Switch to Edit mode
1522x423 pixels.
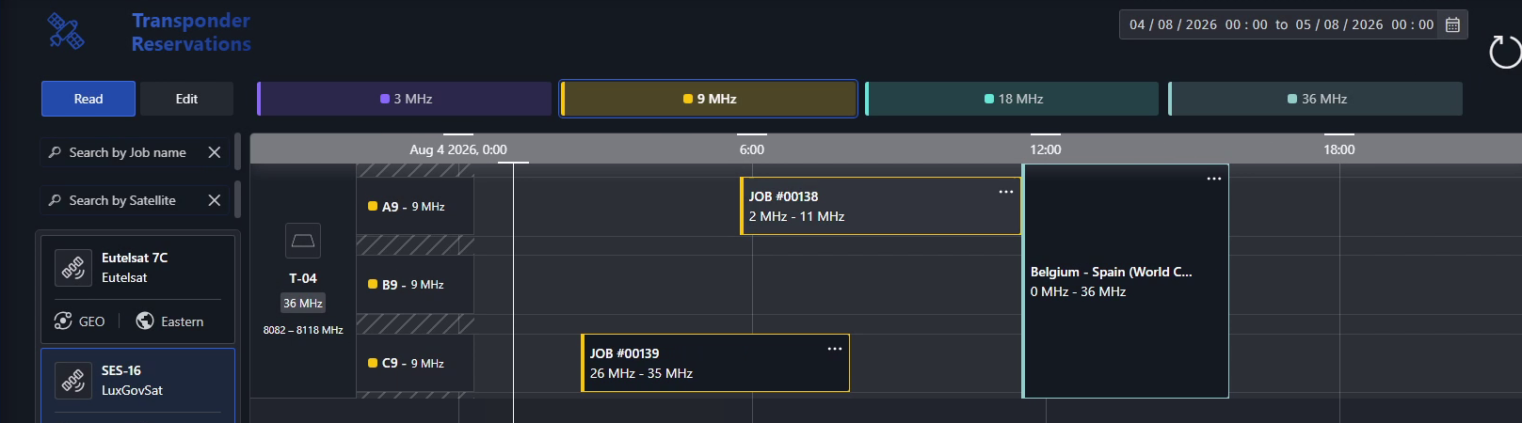pos(186,99)
